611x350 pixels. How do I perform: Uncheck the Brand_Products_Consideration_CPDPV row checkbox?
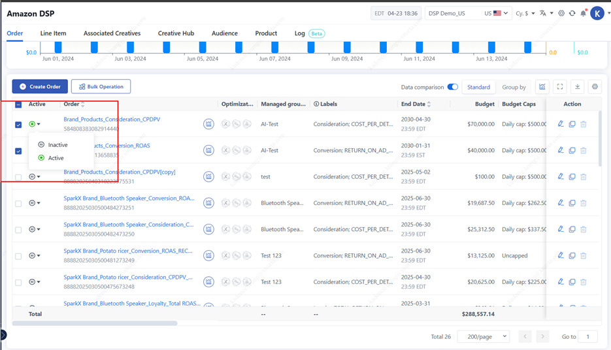(x=18, y=125)
